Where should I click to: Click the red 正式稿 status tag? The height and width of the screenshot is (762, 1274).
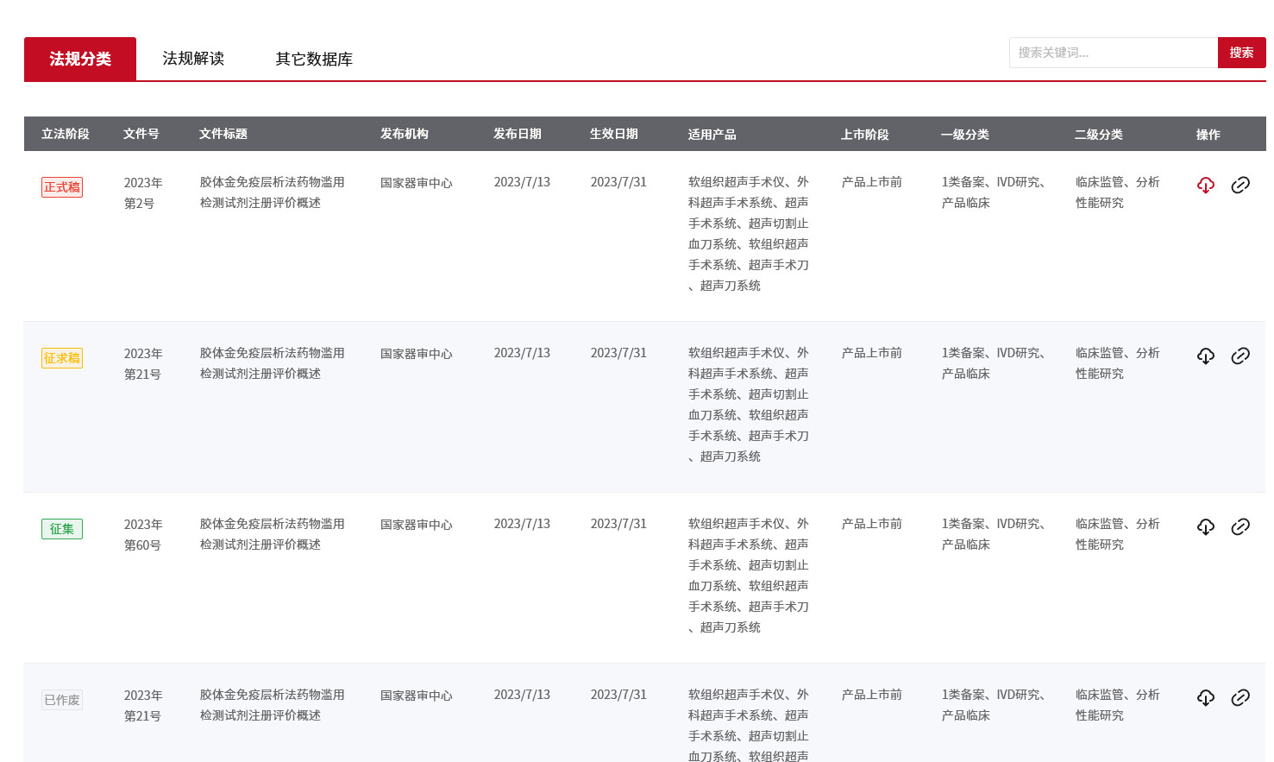pos(62,187)
